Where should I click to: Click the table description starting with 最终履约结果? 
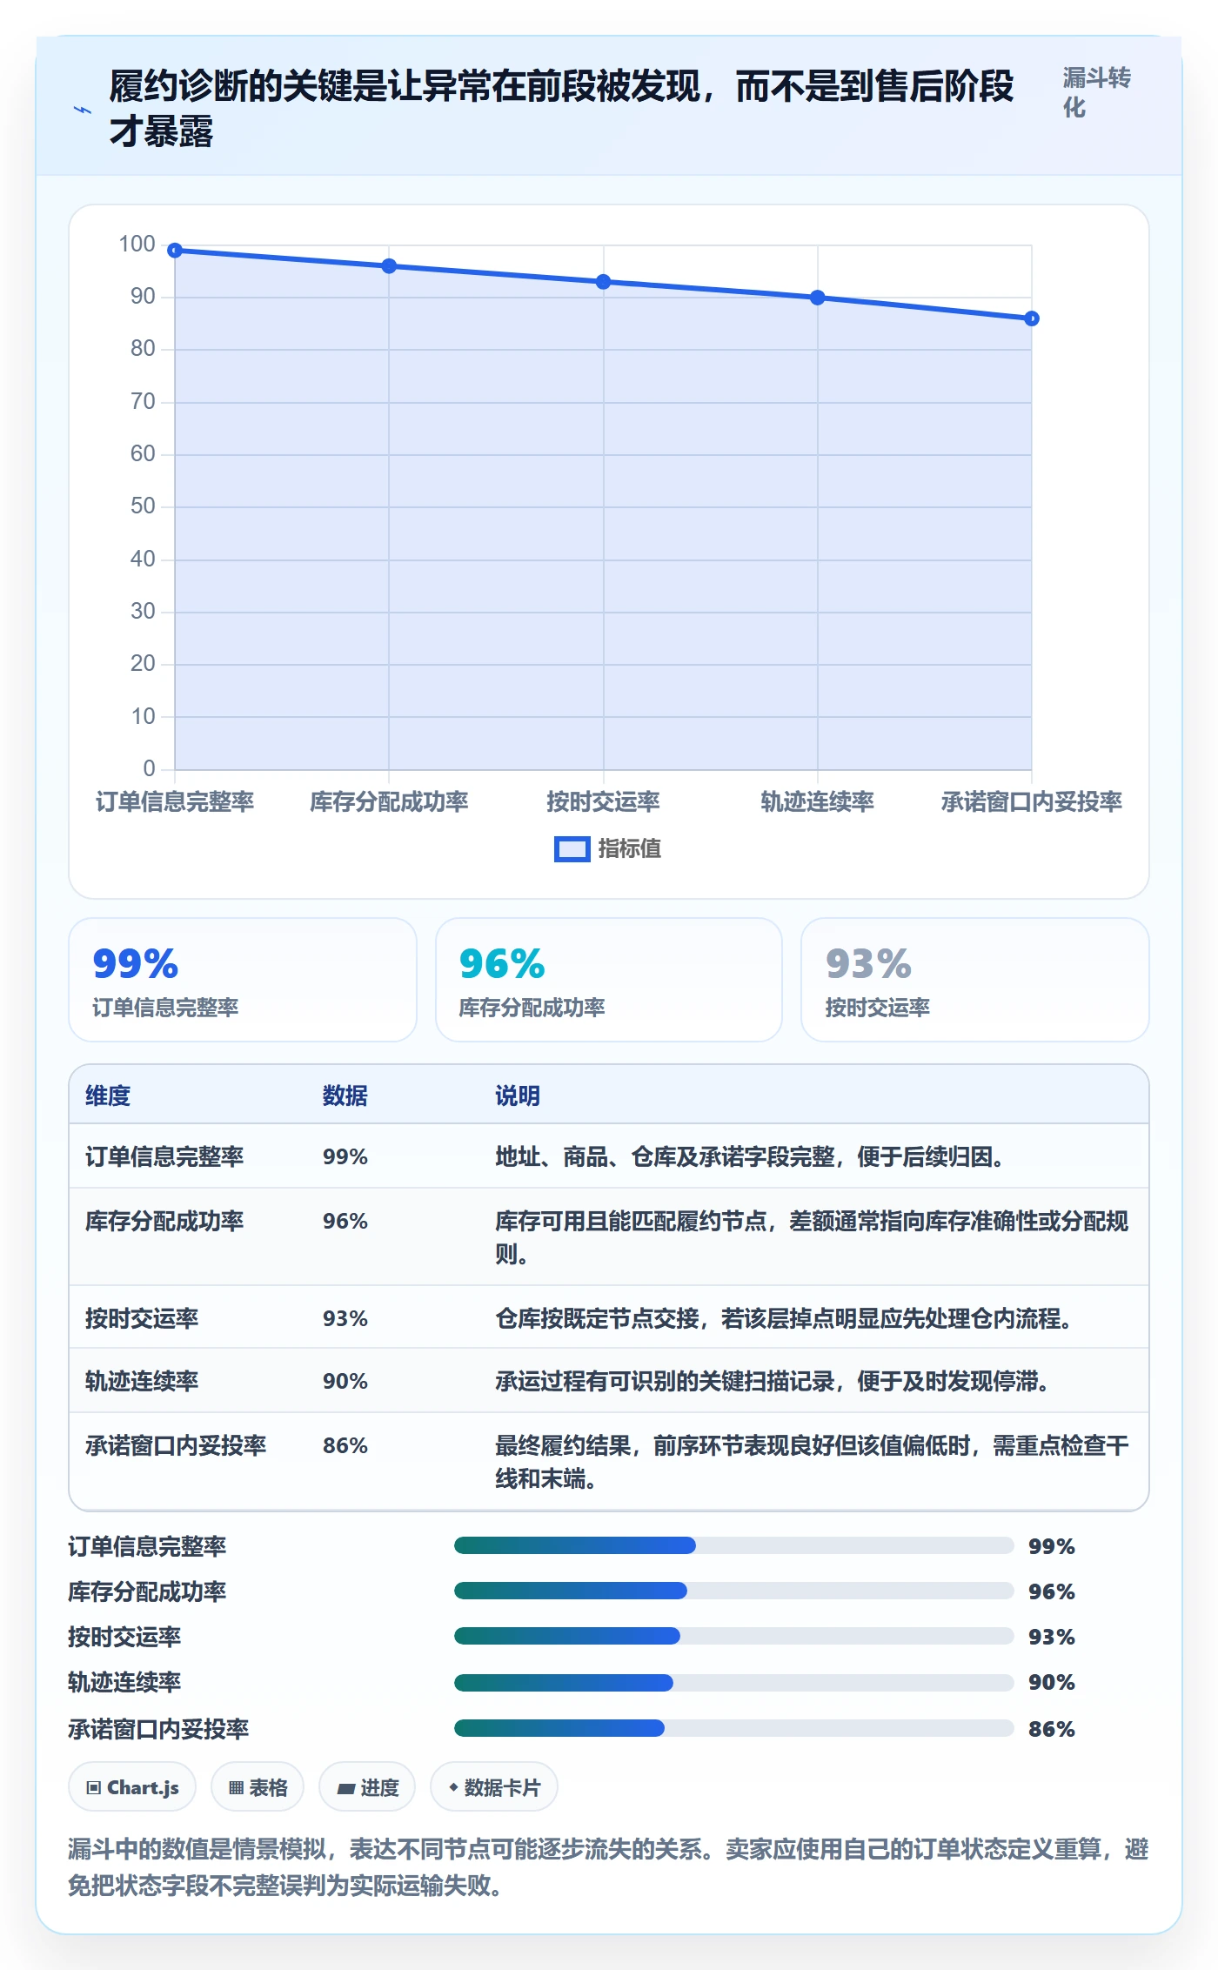pos(812,1462)
